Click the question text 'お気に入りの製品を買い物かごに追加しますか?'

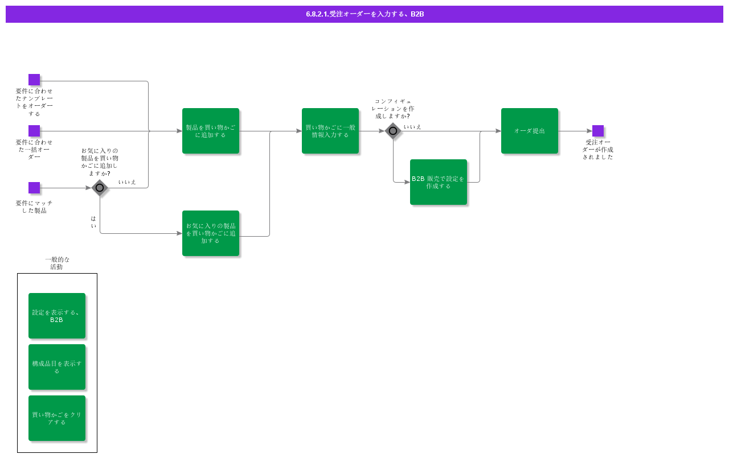pos(100,162)
